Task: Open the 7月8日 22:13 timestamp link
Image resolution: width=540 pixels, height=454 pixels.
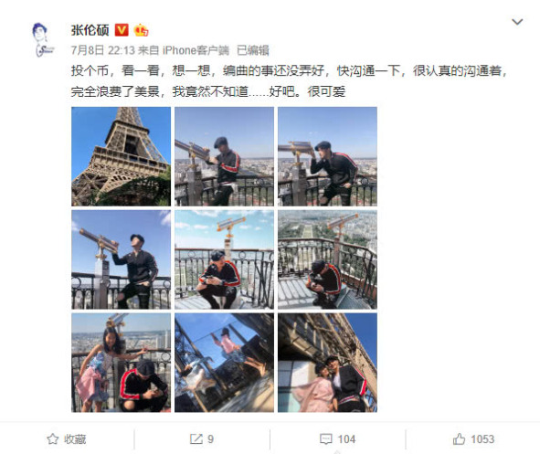Action: point(102,50)
